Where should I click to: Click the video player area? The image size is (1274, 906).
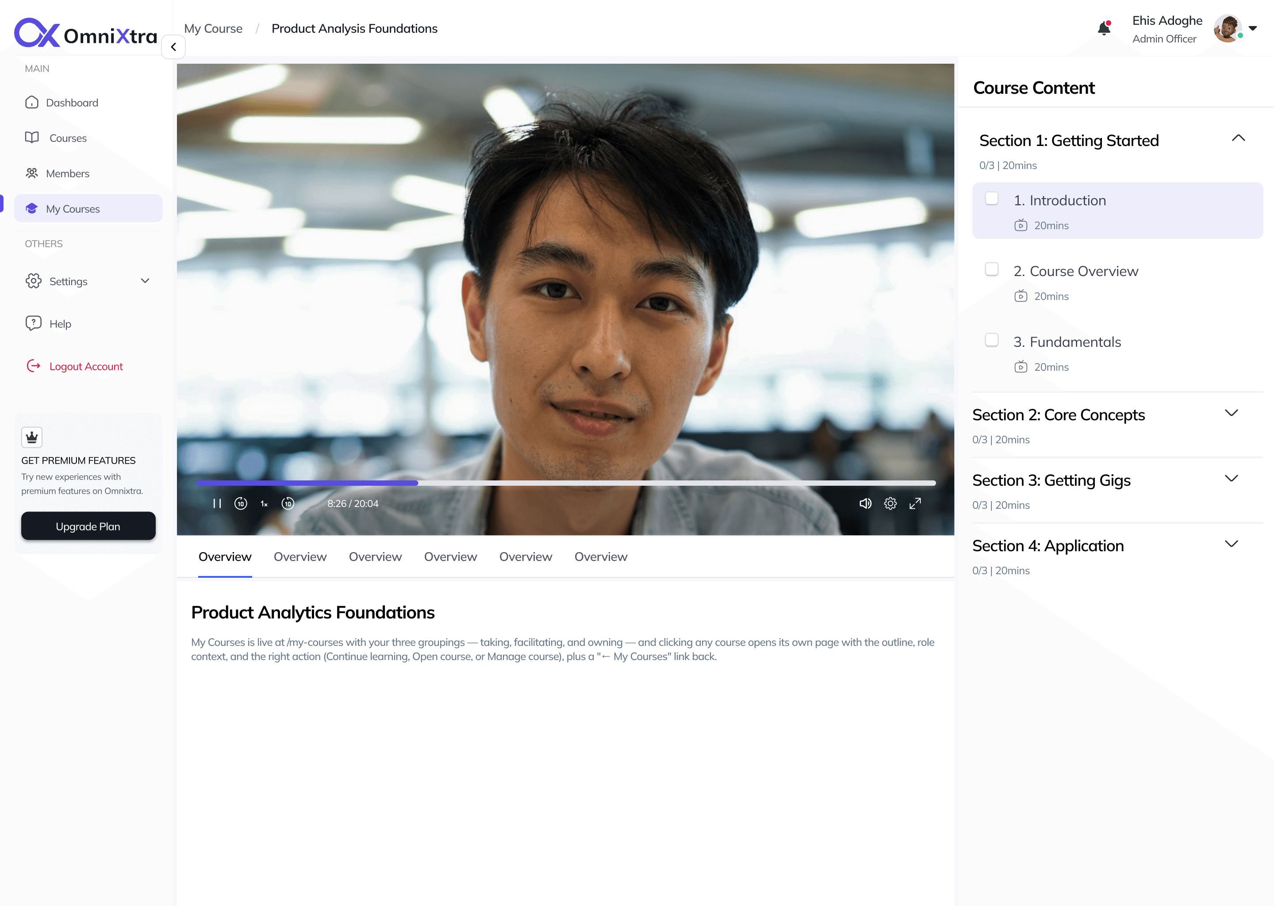pyautogui.click(x=565, y=299)
